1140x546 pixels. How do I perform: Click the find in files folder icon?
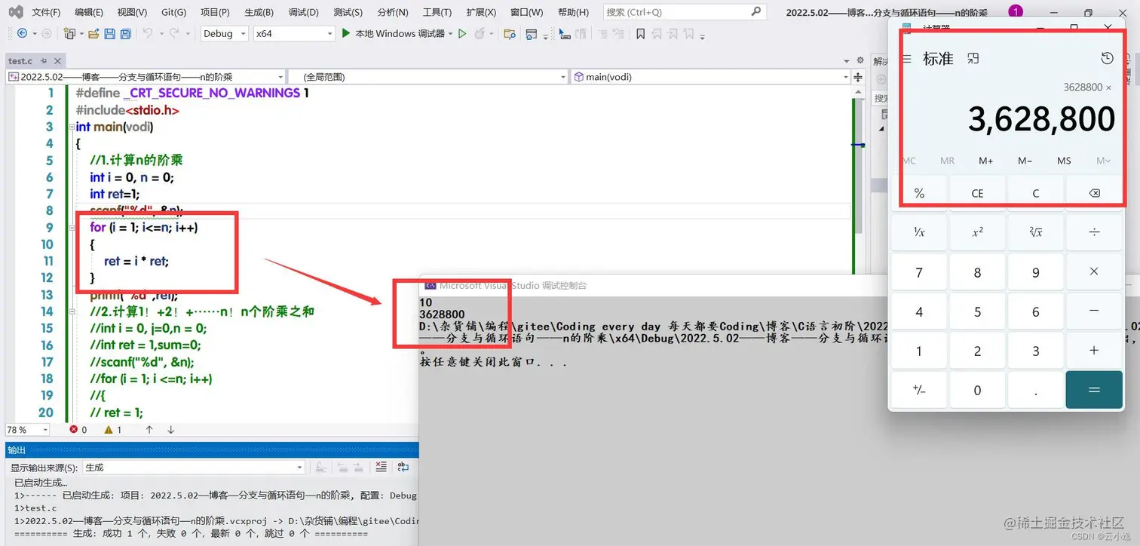[510, 33]
